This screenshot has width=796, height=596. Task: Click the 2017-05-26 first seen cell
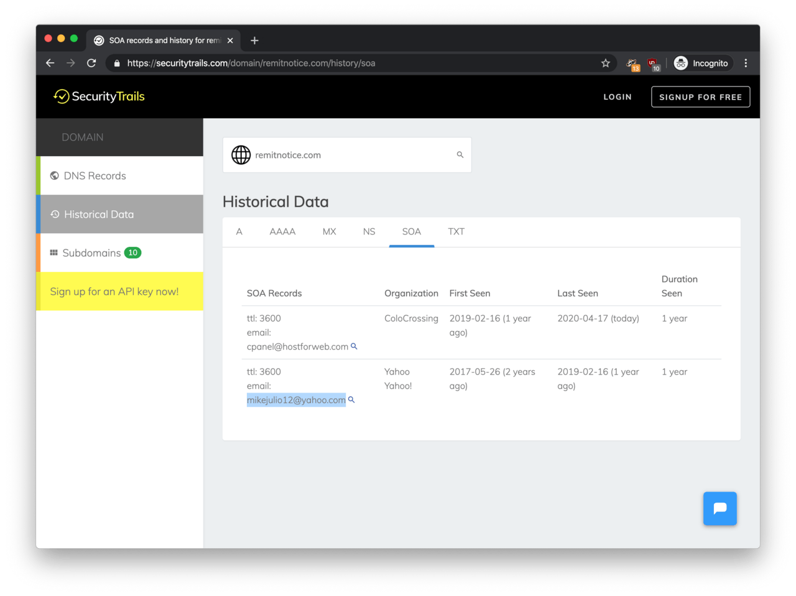click(493, 379)
